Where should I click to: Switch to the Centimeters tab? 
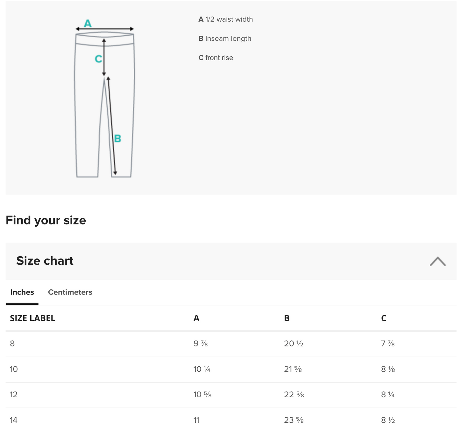[x=70, y=292]
